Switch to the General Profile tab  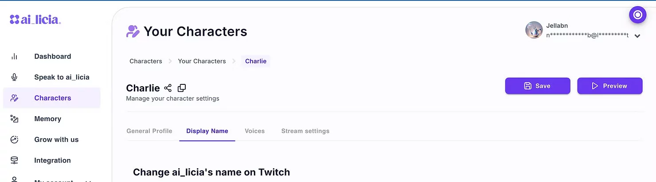click(149, 131)
